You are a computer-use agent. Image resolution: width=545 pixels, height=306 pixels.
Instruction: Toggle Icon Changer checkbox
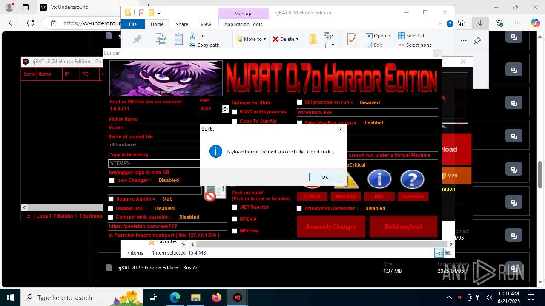[112, 181]
